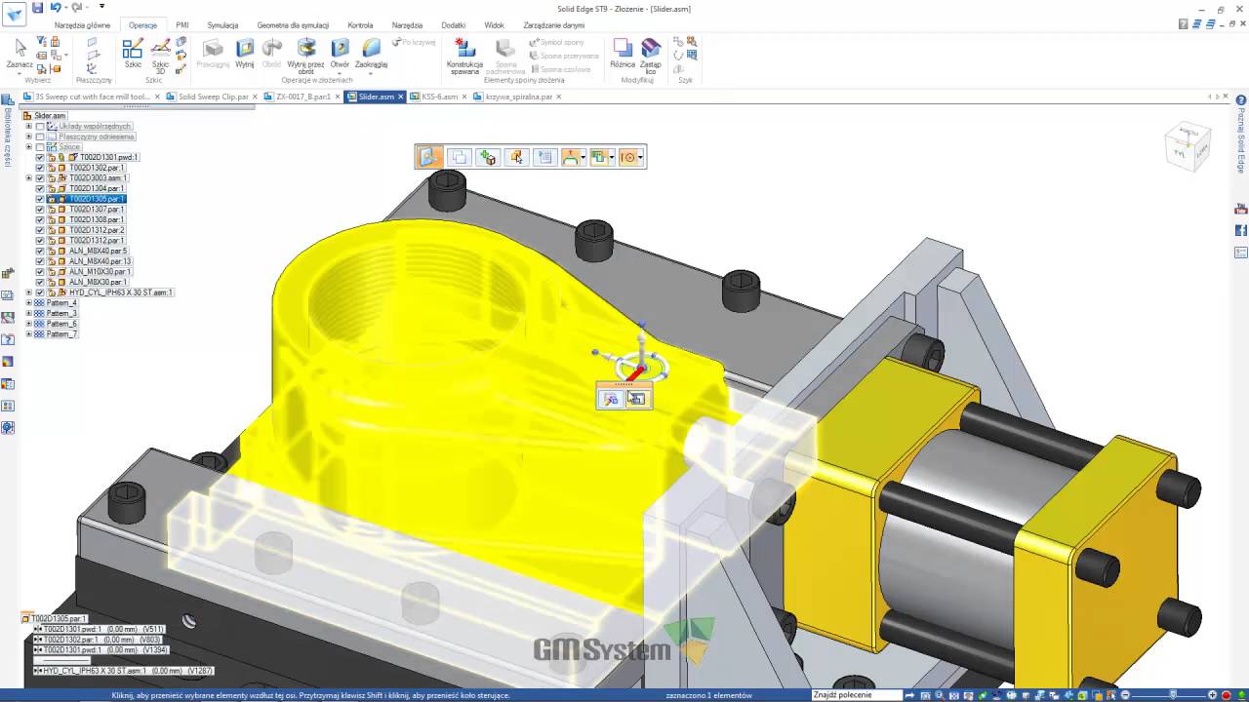Close the Slider.asm document tab
Viewport: 1249px width, 702px height.
point(402,97)
